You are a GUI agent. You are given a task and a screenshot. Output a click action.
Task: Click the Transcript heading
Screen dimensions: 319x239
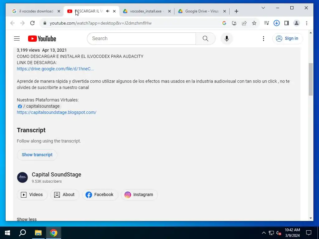pyautogui.click(x=31, y=130)
